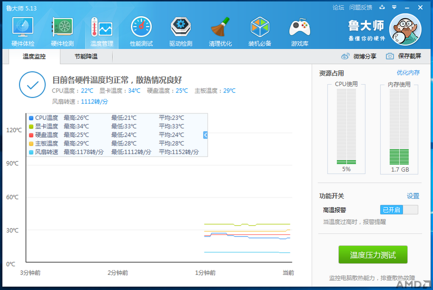
Task: Click the status checkmark circle icon
Action: point(32,85)
